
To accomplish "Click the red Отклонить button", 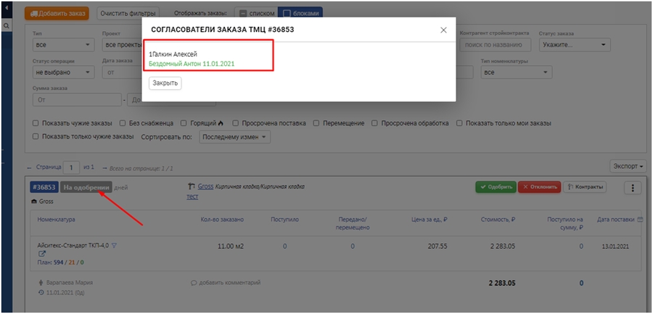I will click(541, 187).
